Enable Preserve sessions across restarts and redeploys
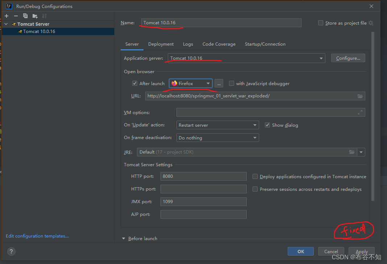This screenshot has width=387, height=264. click(255, 189)
